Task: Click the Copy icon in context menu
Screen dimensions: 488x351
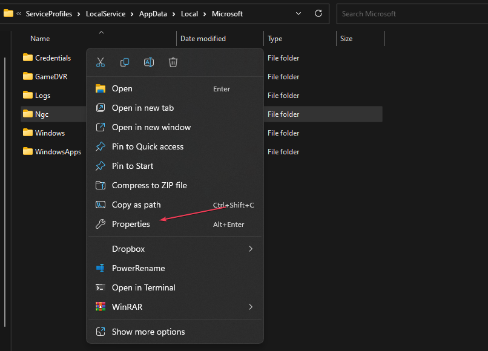Action: tap(125, 62)
